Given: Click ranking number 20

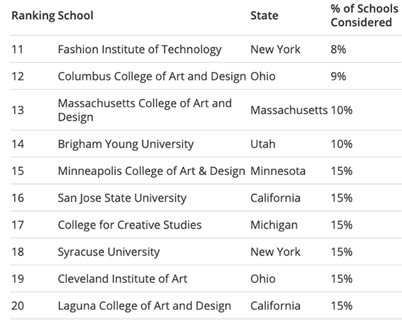Looking at the screenshot, I should click(18, 306).
